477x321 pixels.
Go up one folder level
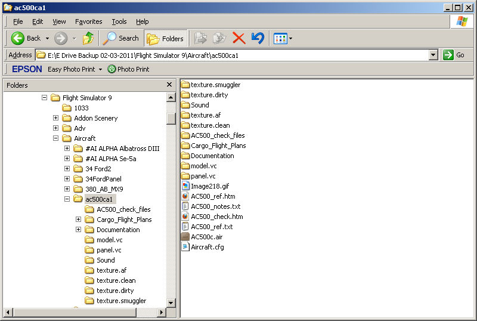88,38
